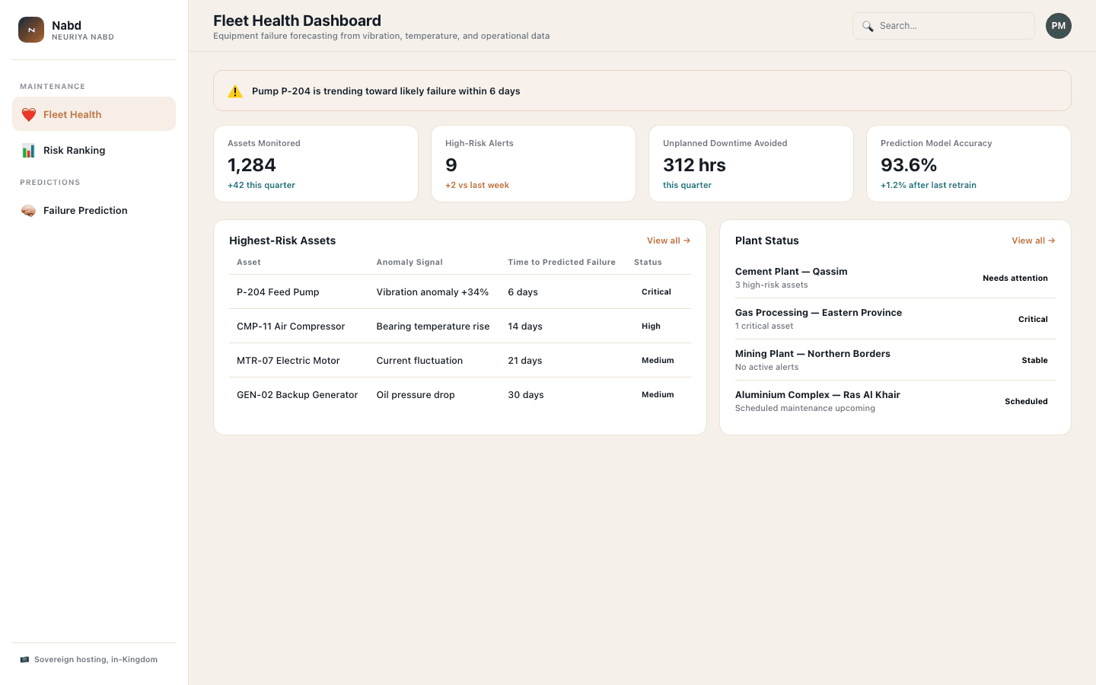The image size is (1096, 685).
Task: Open the Unplanned Downtime Avoided card
Action: click(751, 164)
